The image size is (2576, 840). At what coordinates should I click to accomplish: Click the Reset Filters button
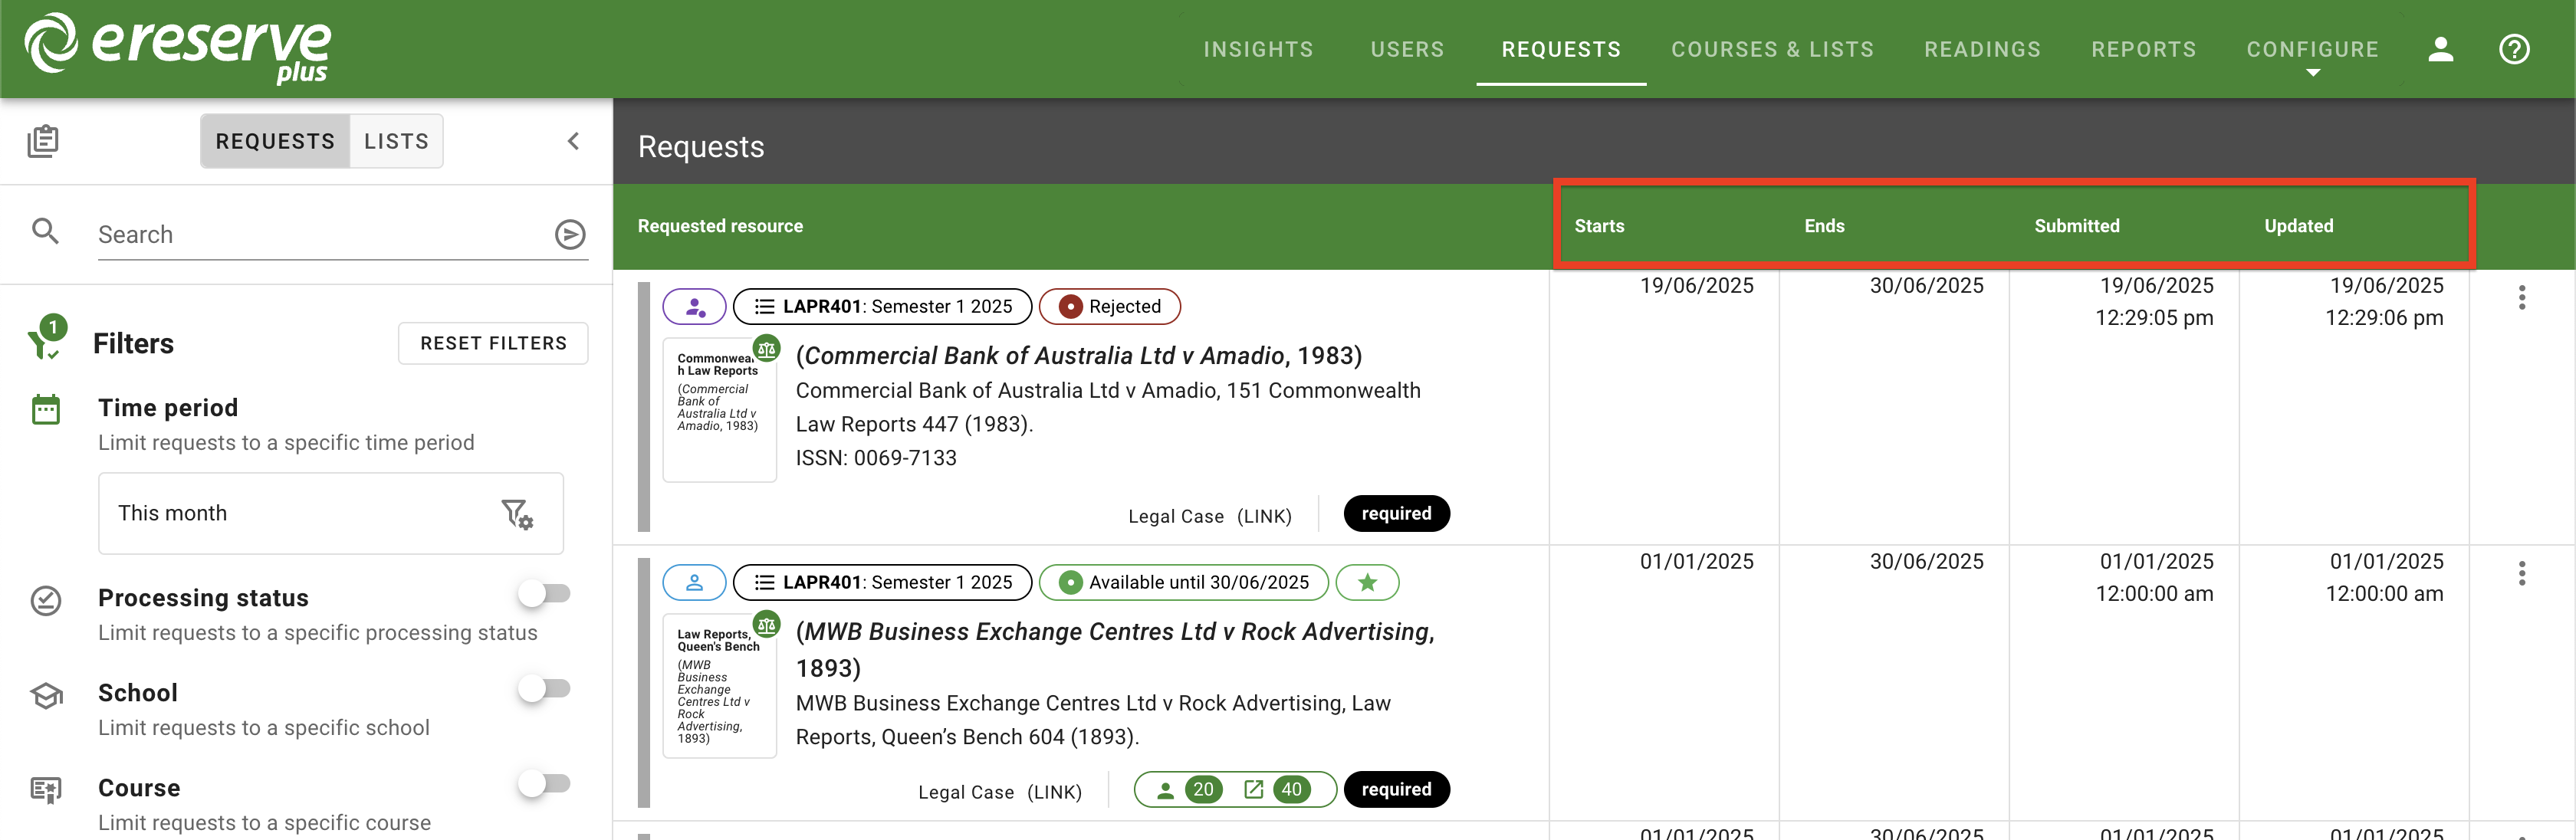[x=493, y=343]
